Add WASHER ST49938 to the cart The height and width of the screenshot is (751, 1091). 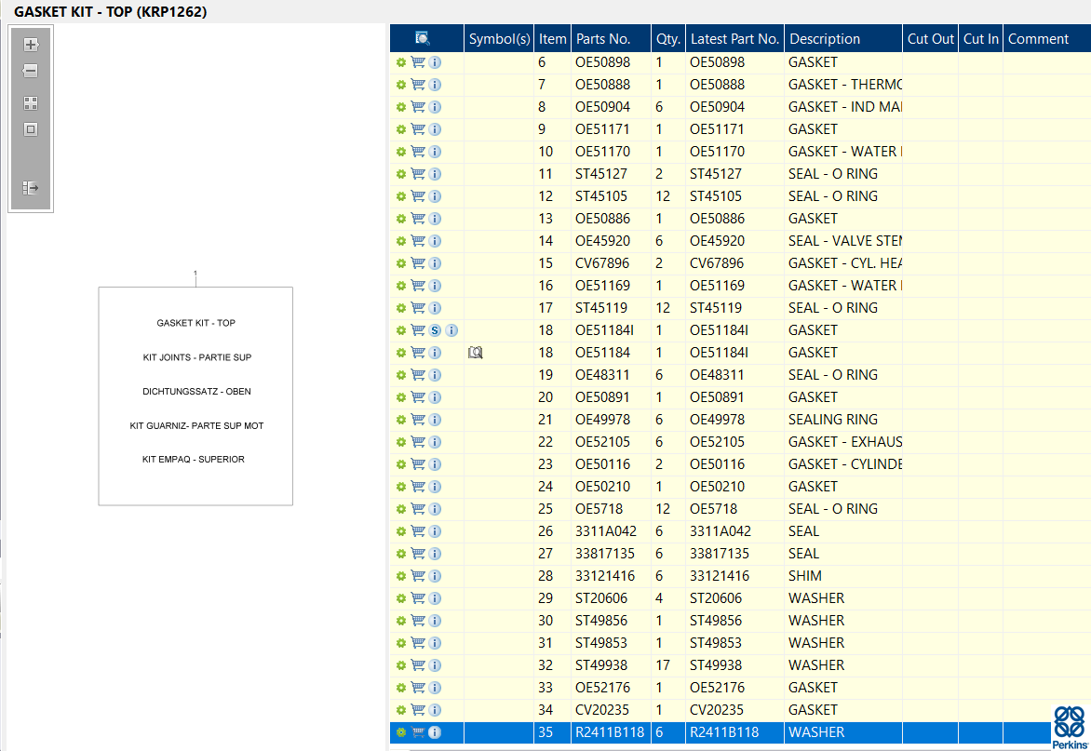418,665
